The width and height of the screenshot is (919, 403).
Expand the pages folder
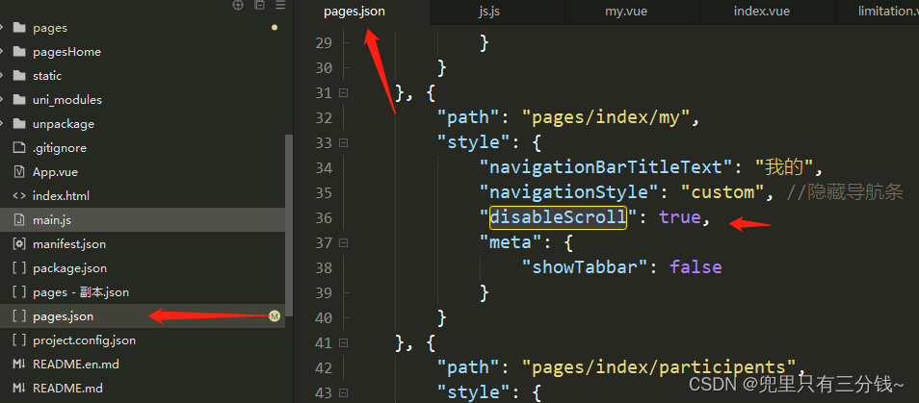coord(2,28)
